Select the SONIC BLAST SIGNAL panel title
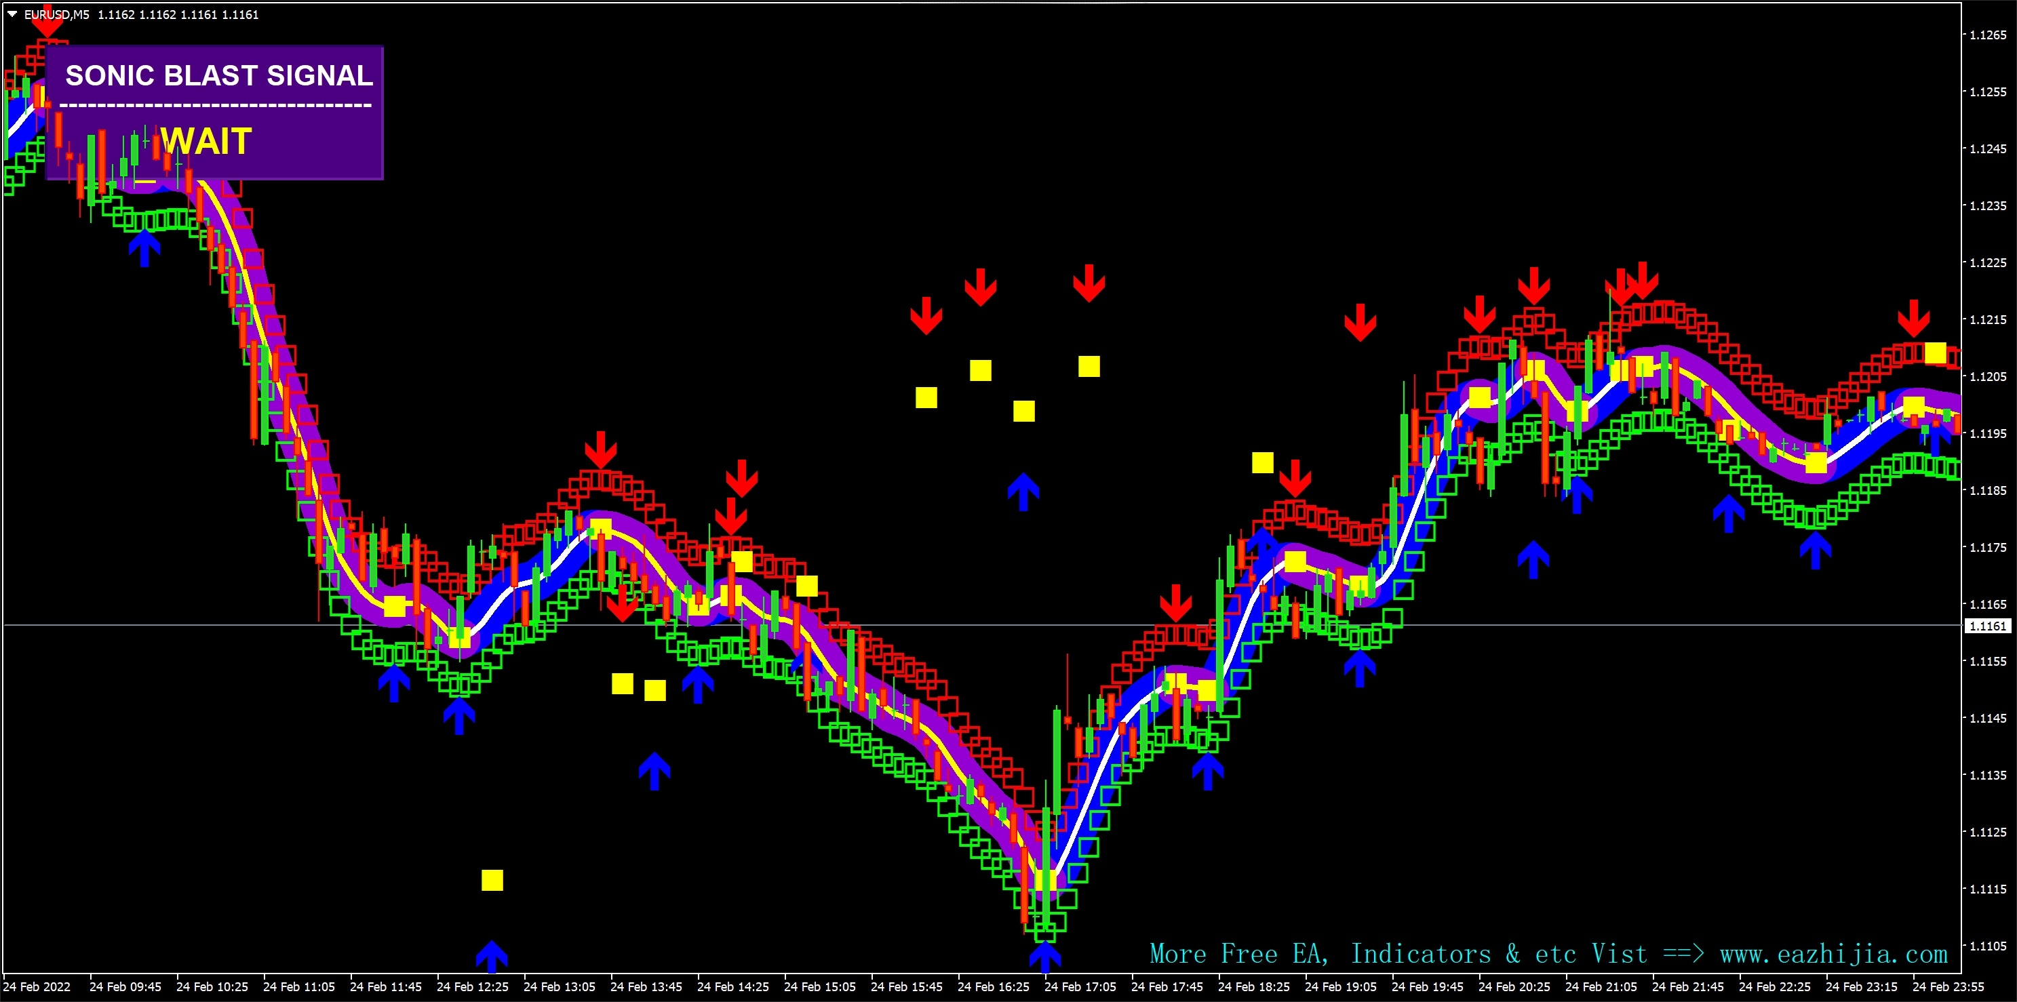This screenshot has height=1002, width=2017. [218, 75]
